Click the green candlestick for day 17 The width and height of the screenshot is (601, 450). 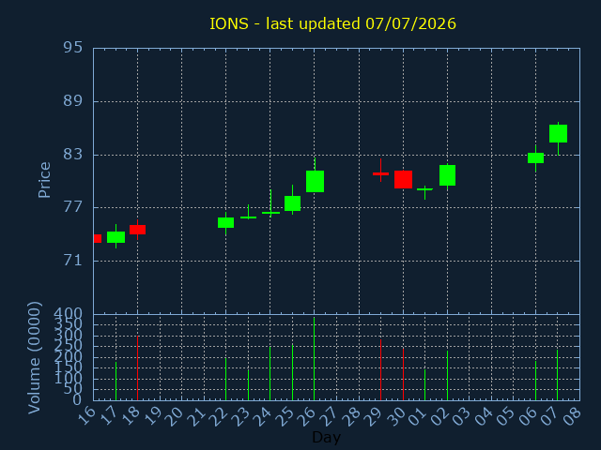116,237
